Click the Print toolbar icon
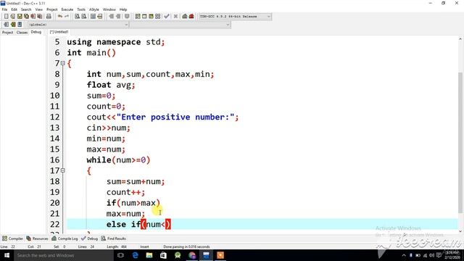The image size is (464, 261). (x=49, y=16)
